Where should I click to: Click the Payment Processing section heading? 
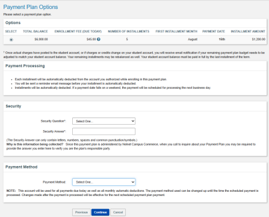[25, 66]
